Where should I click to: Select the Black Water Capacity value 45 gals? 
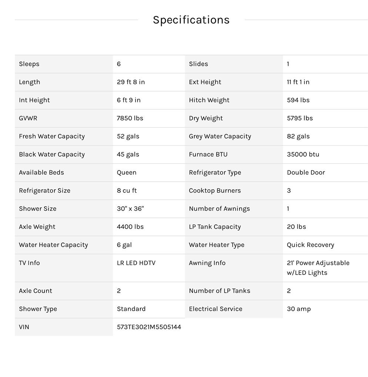pyautogui.click(x=128, y=154)
